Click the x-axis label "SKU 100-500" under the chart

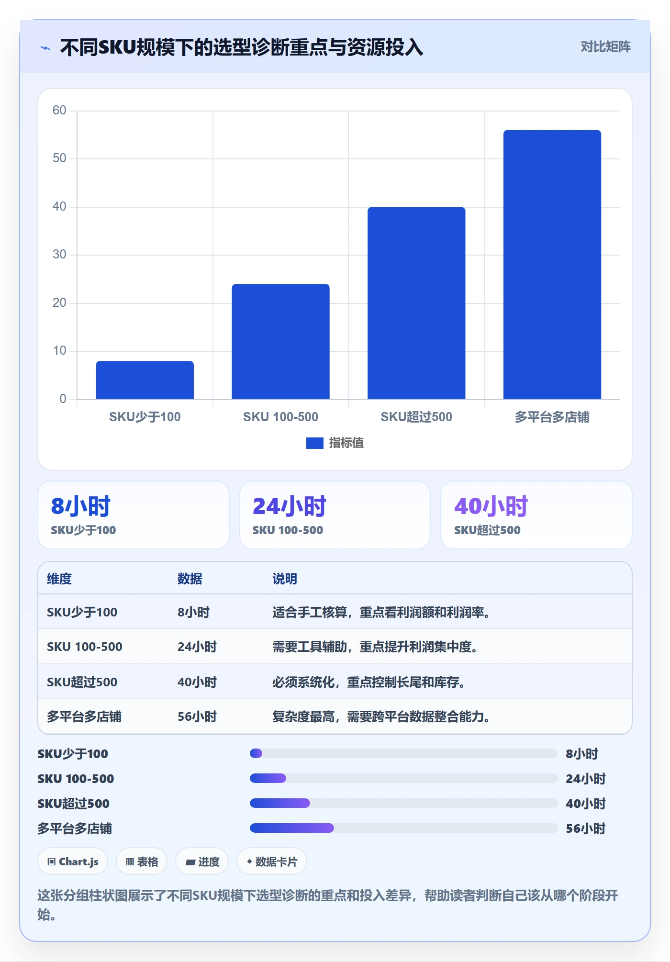coord(281,417)
